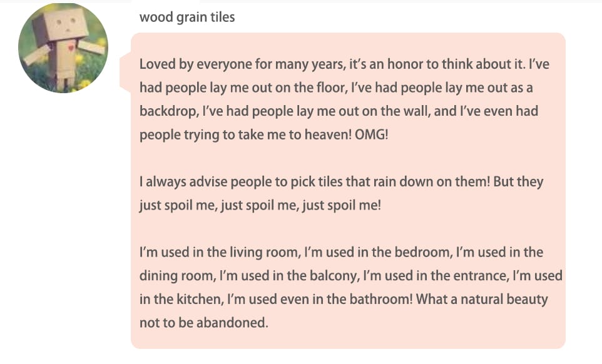Click the speech bubble's pointer tail

[x=126, y=73]
